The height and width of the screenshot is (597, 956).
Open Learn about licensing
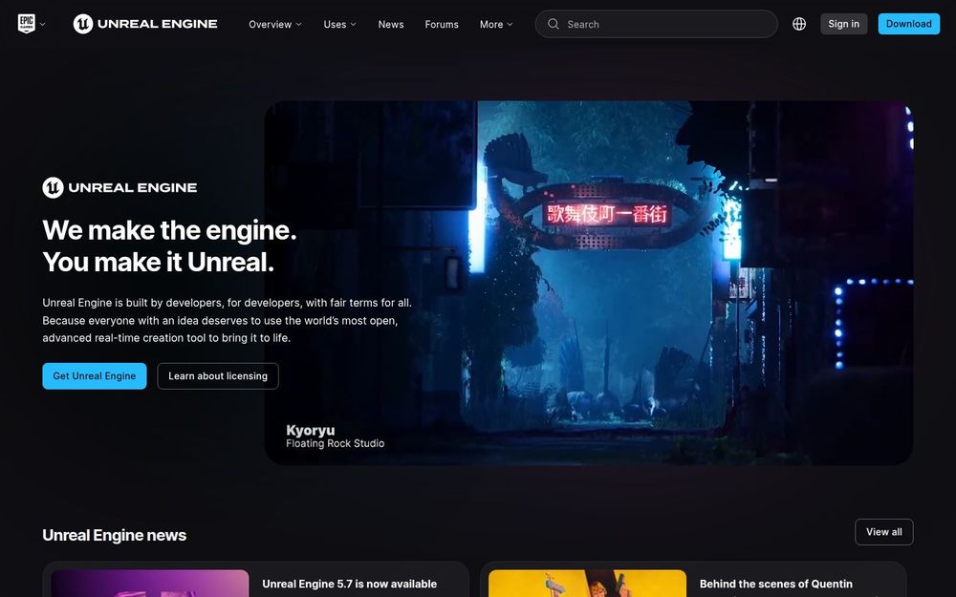[x=217, y=375]
